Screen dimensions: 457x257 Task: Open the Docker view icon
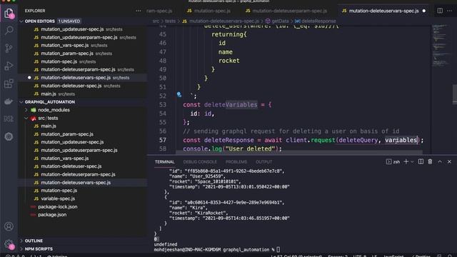pos(9,101)
